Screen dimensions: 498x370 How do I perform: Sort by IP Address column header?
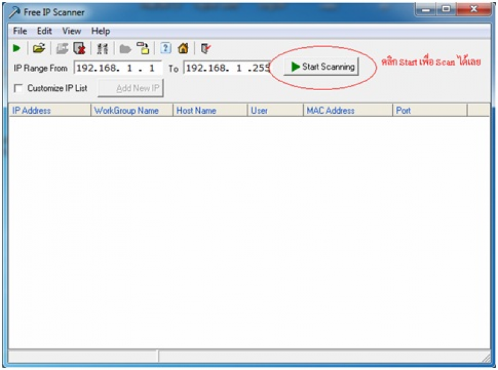(x=50, y=111)
